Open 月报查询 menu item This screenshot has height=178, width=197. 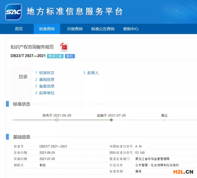coord(75,29)
